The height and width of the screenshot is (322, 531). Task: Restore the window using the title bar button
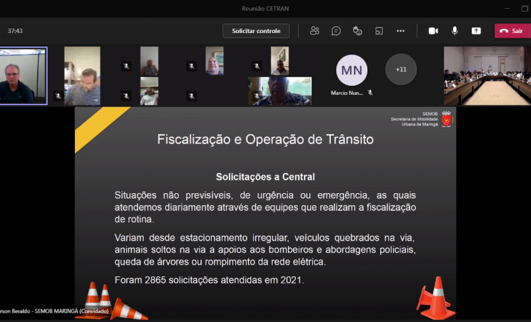(x=525, y=9)
